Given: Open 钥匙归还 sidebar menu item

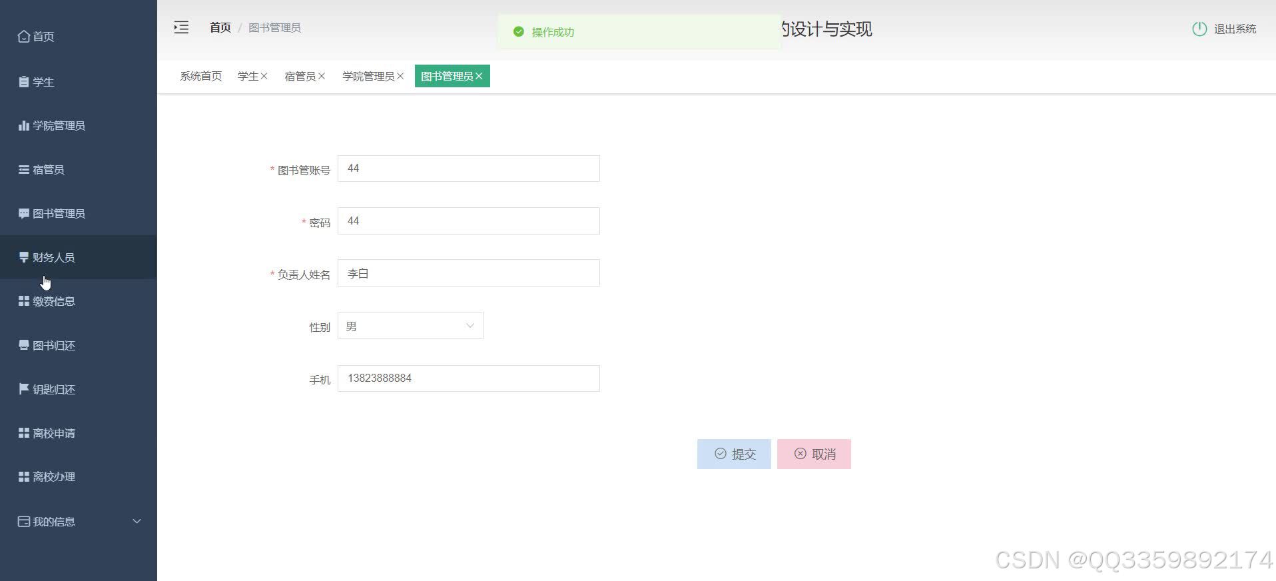Looking at the screenshot, I should tap(79, 389).
